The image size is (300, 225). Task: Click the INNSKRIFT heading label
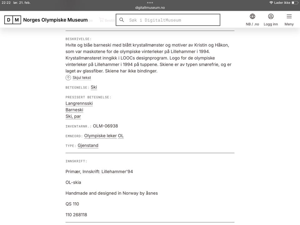[76, 161]
